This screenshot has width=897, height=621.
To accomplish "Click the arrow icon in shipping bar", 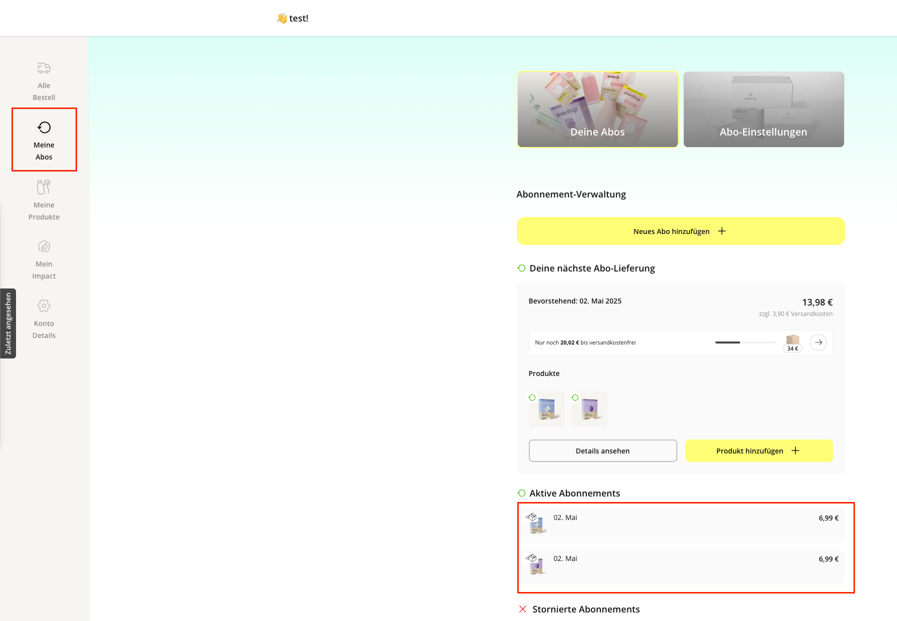I will 818,342.
